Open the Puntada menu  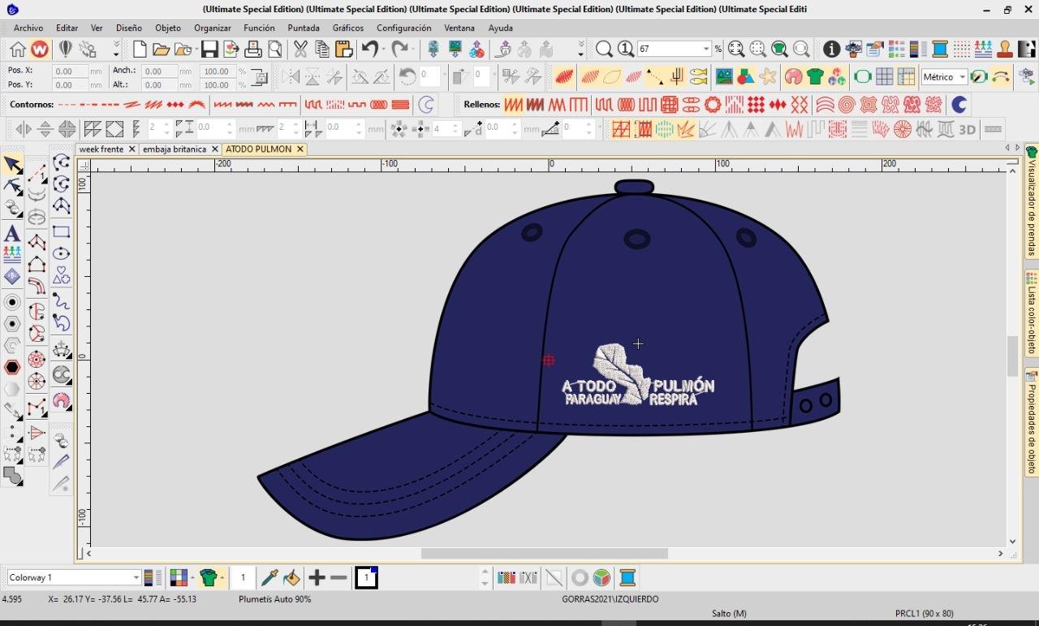[304, 28]
